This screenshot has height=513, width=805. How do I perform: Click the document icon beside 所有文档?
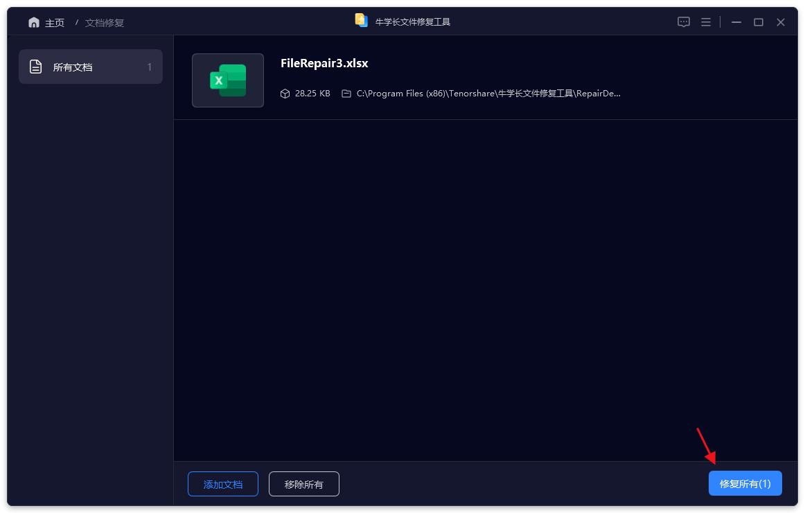(37, 66)
